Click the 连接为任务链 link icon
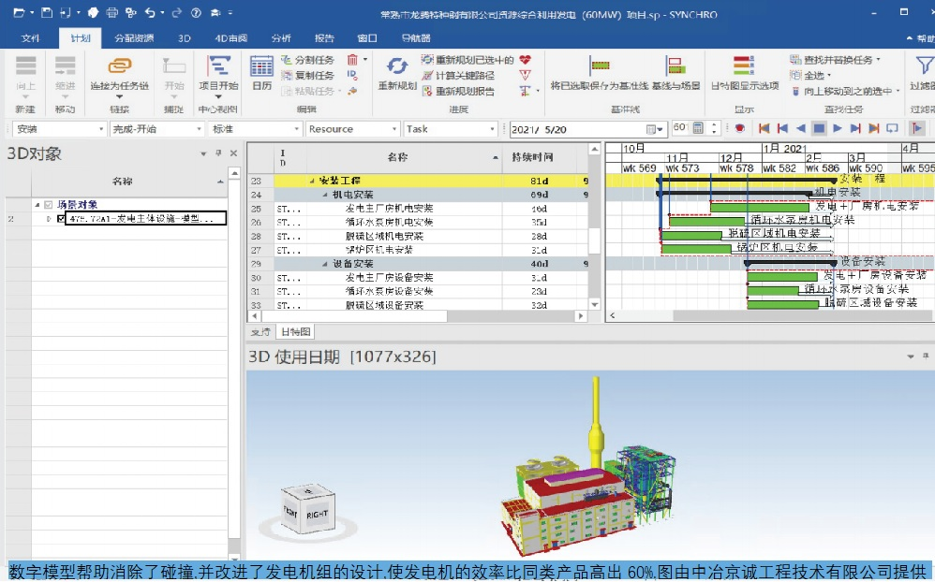Screen dimensions: 935x582 [x=119, y=65]
